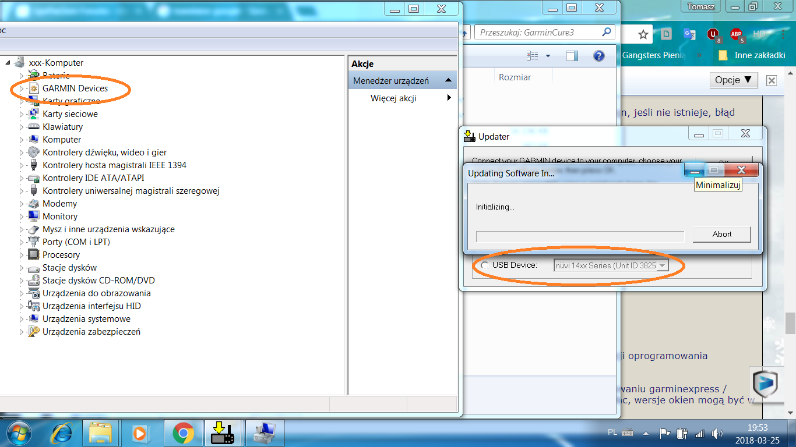Viewport: 796px width, 447px height.
Task: Click the IEEE 1394 host controllers icon
Action: tap(34, 165)
